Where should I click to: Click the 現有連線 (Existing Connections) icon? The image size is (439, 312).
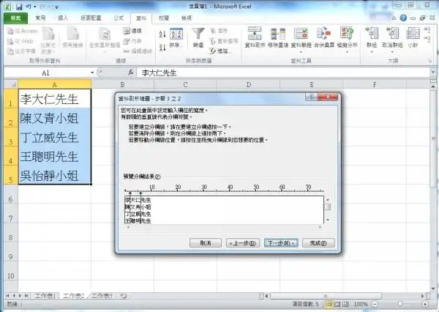[72, 38]
